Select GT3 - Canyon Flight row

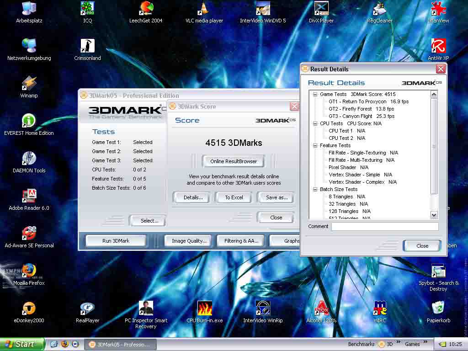362,116
